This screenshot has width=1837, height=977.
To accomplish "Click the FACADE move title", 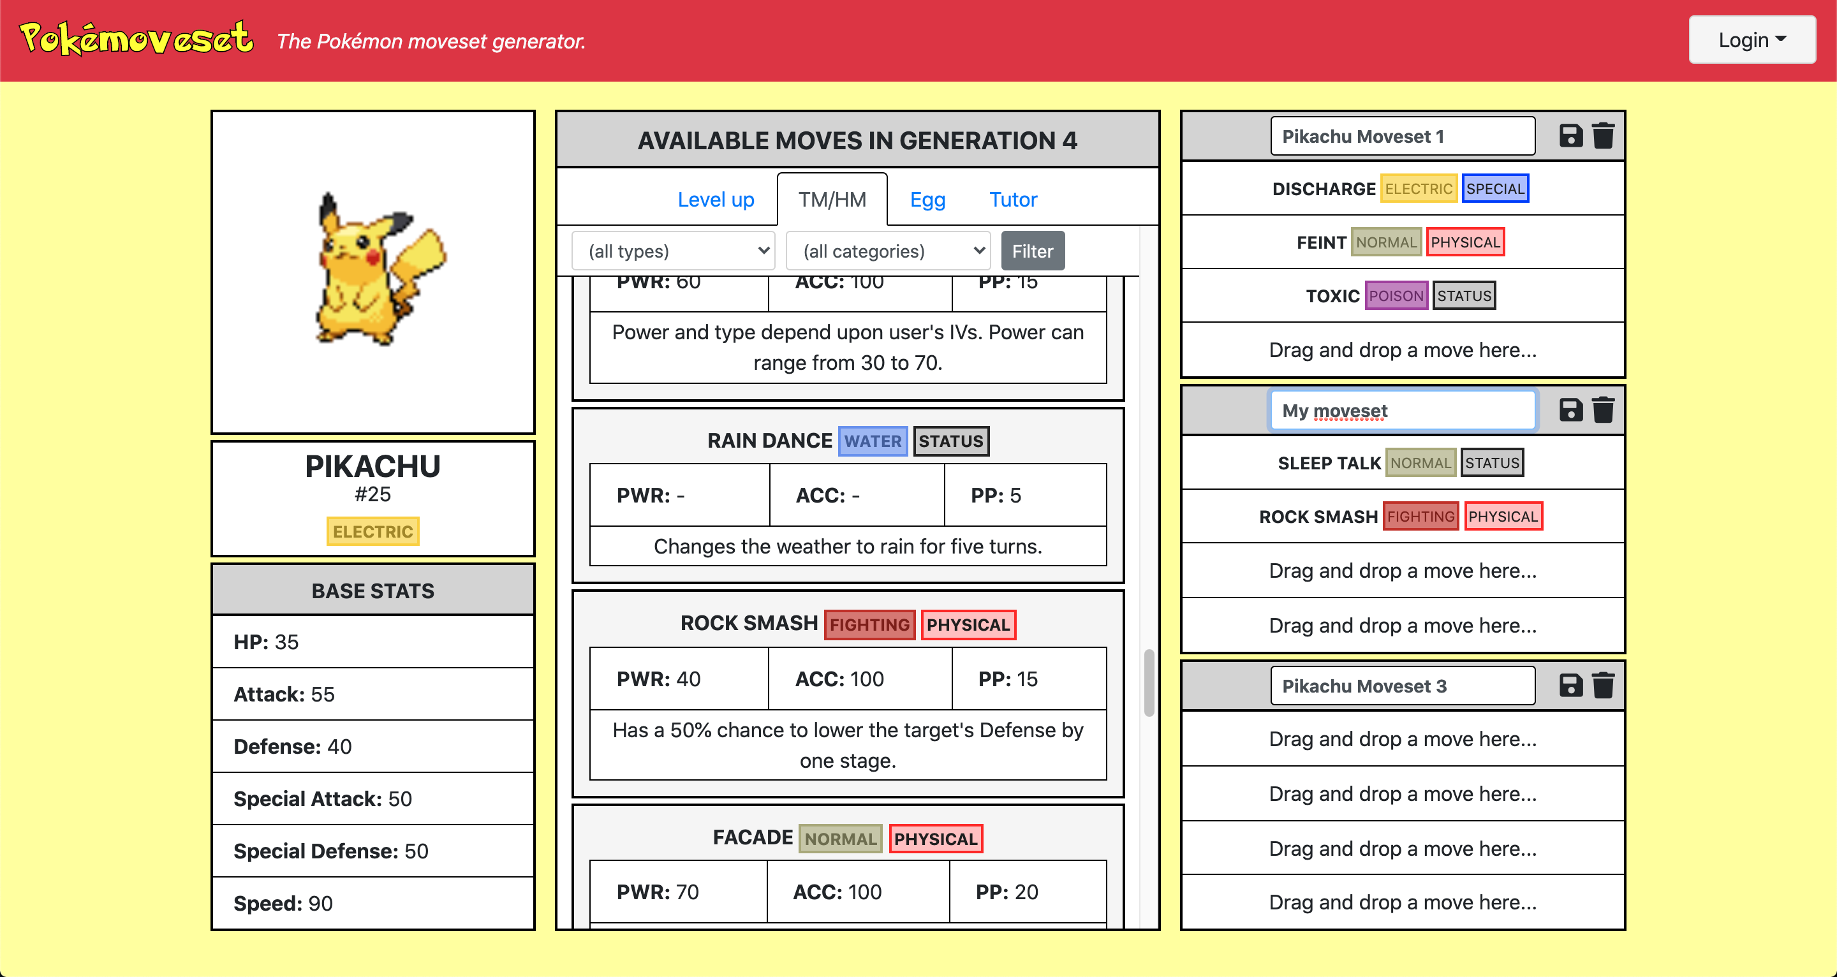I will (x=753, y=837).
